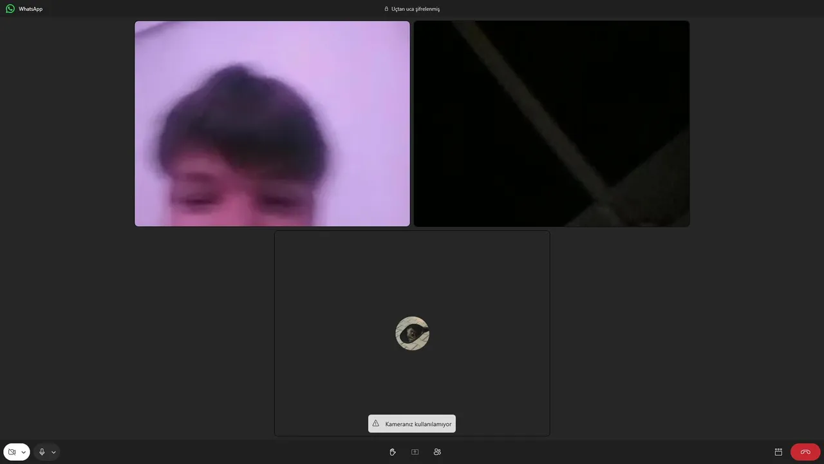Click the WhatsApp logo icon
This screenshot has width=824, height=464.
10,9
